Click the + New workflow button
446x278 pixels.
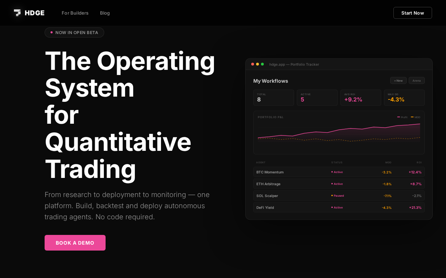click(398, 80)
